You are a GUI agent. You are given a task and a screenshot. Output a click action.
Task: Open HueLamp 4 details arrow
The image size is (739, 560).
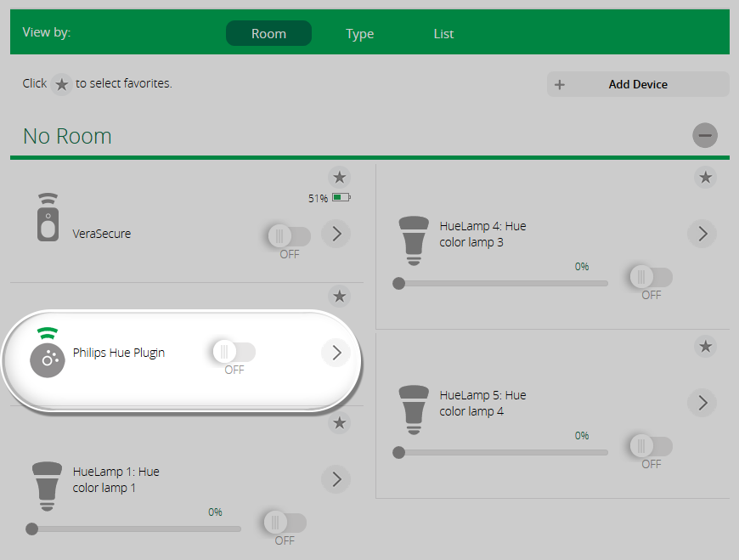[x=702, y=234]
